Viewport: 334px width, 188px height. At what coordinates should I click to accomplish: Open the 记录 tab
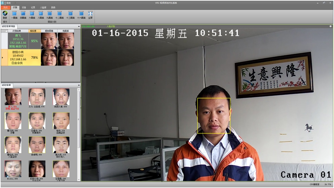(33, 7)
